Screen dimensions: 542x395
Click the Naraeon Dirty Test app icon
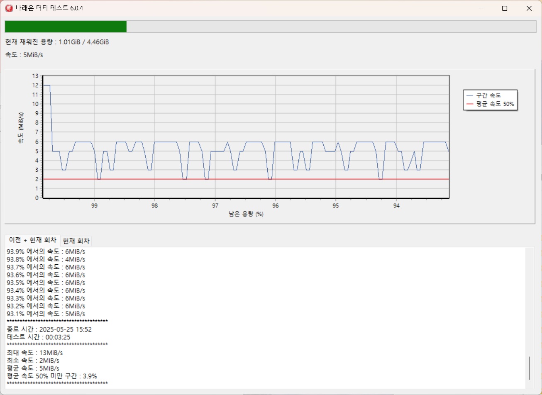9,8
